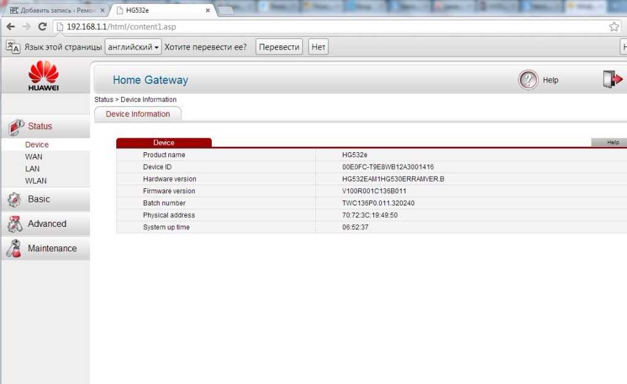
Task: Click the translate icon in the translation bar
Action: pyautogui.click(x=13, y=47)
